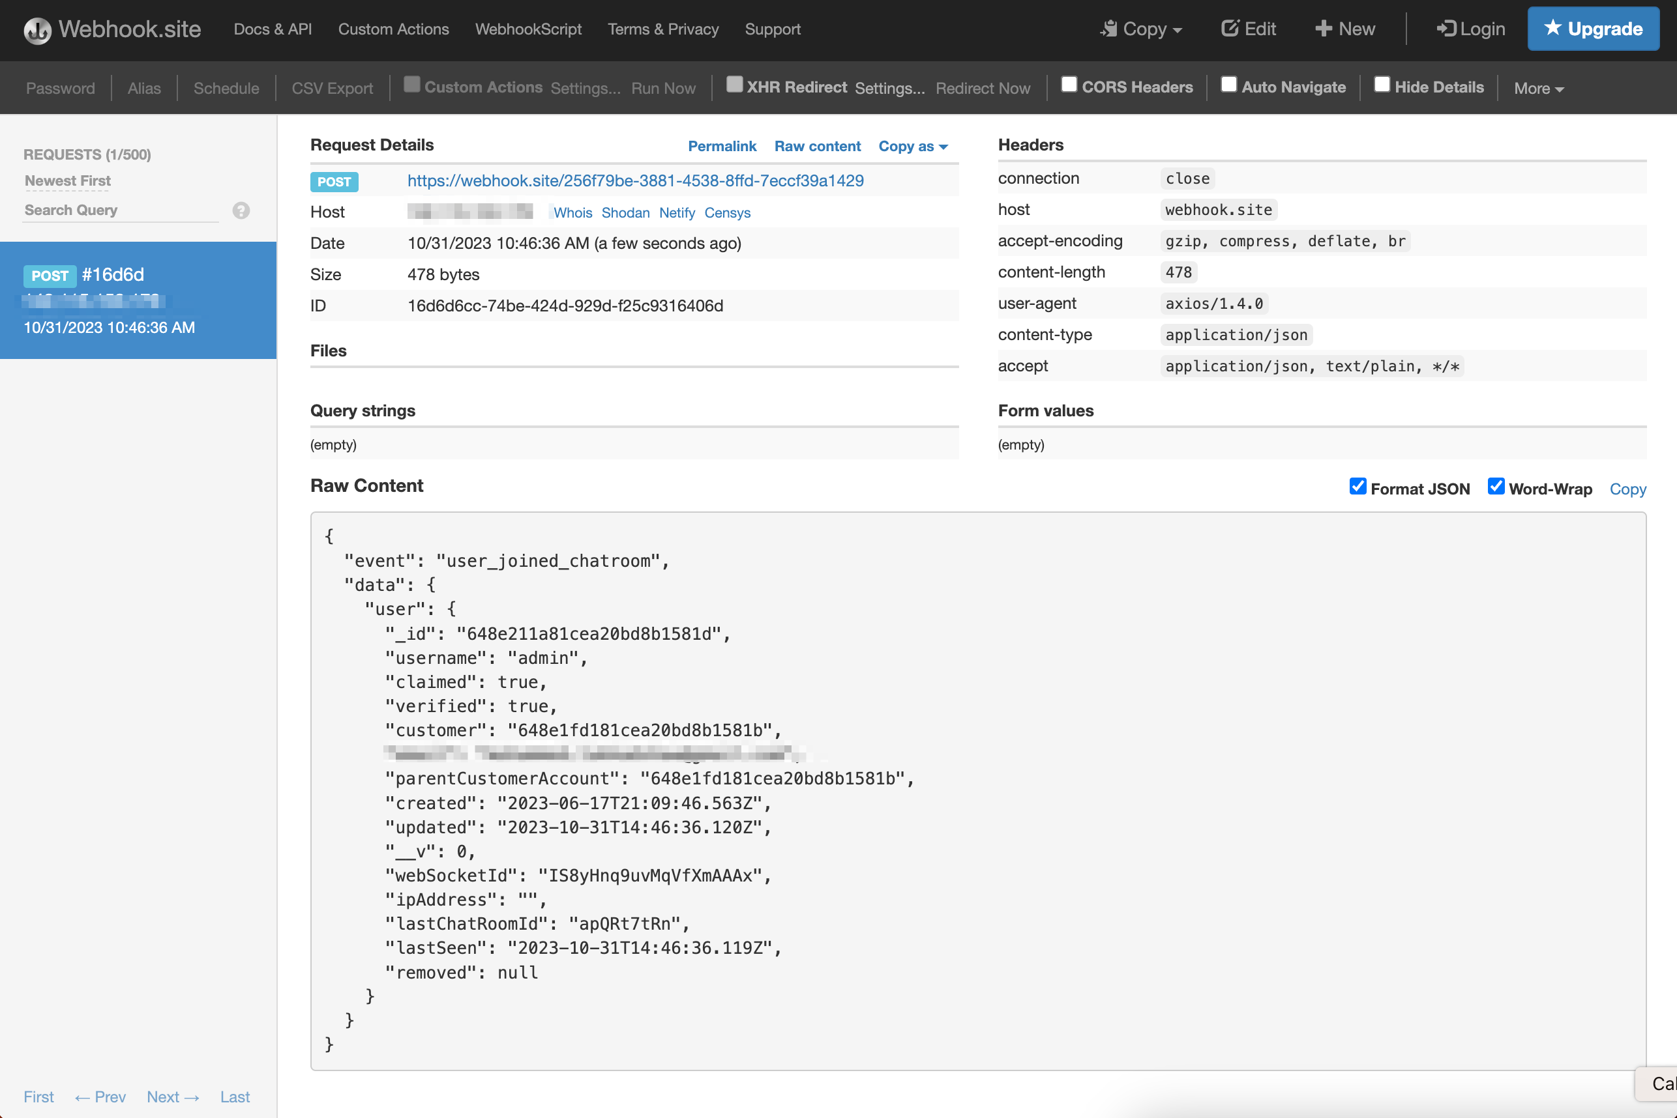Expand the Copy as dropdown

913,146
